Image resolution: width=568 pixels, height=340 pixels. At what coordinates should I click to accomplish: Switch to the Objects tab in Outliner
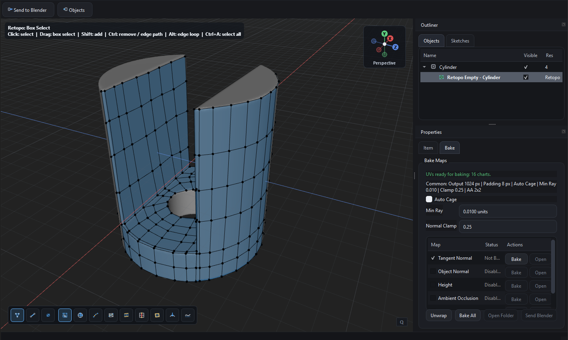tap(431, 41)
